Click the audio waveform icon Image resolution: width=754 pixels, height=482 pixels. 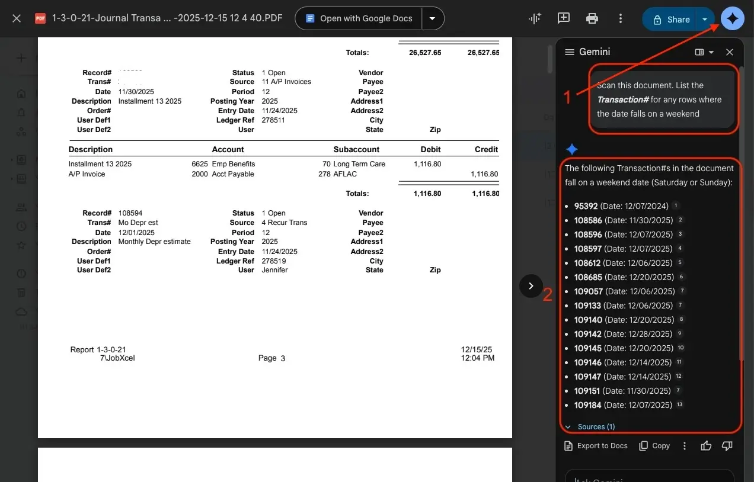535,19
